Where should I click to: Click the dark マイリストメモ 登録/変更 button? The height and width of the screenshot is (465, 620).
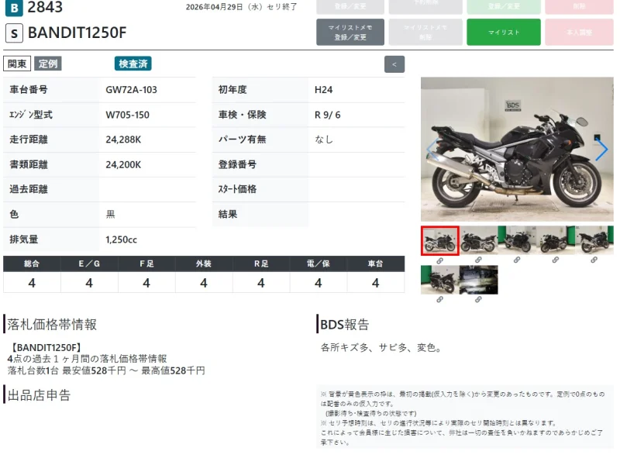coord(350,32)
